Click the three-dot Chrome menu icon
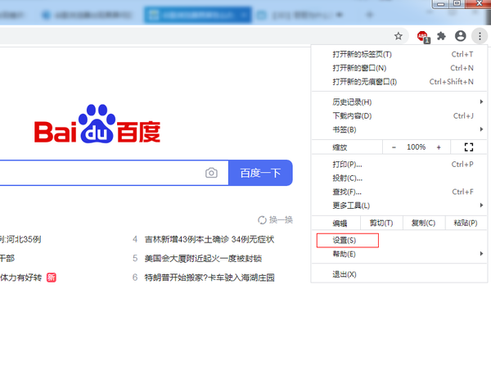This screenshot has height=366, width=491. click(480, 36)
